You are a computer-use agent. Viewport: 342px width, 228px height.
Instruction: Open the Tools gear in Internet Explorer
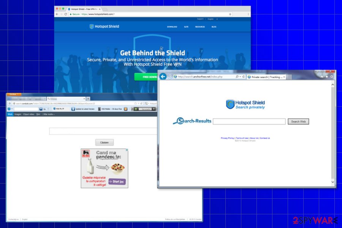pyautogui.click(x=331, y=77)
